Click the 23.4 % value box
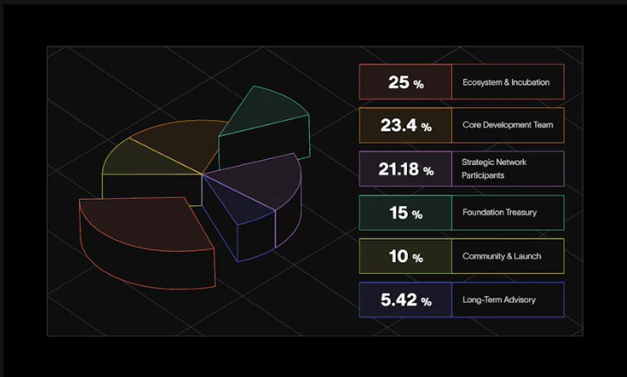Screen dimensions: 627x377 [405, 125]
